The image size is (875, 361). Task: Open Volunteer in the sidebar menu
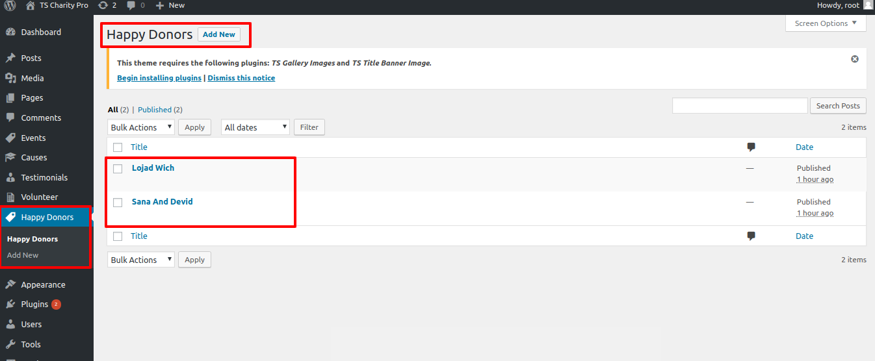39,197
